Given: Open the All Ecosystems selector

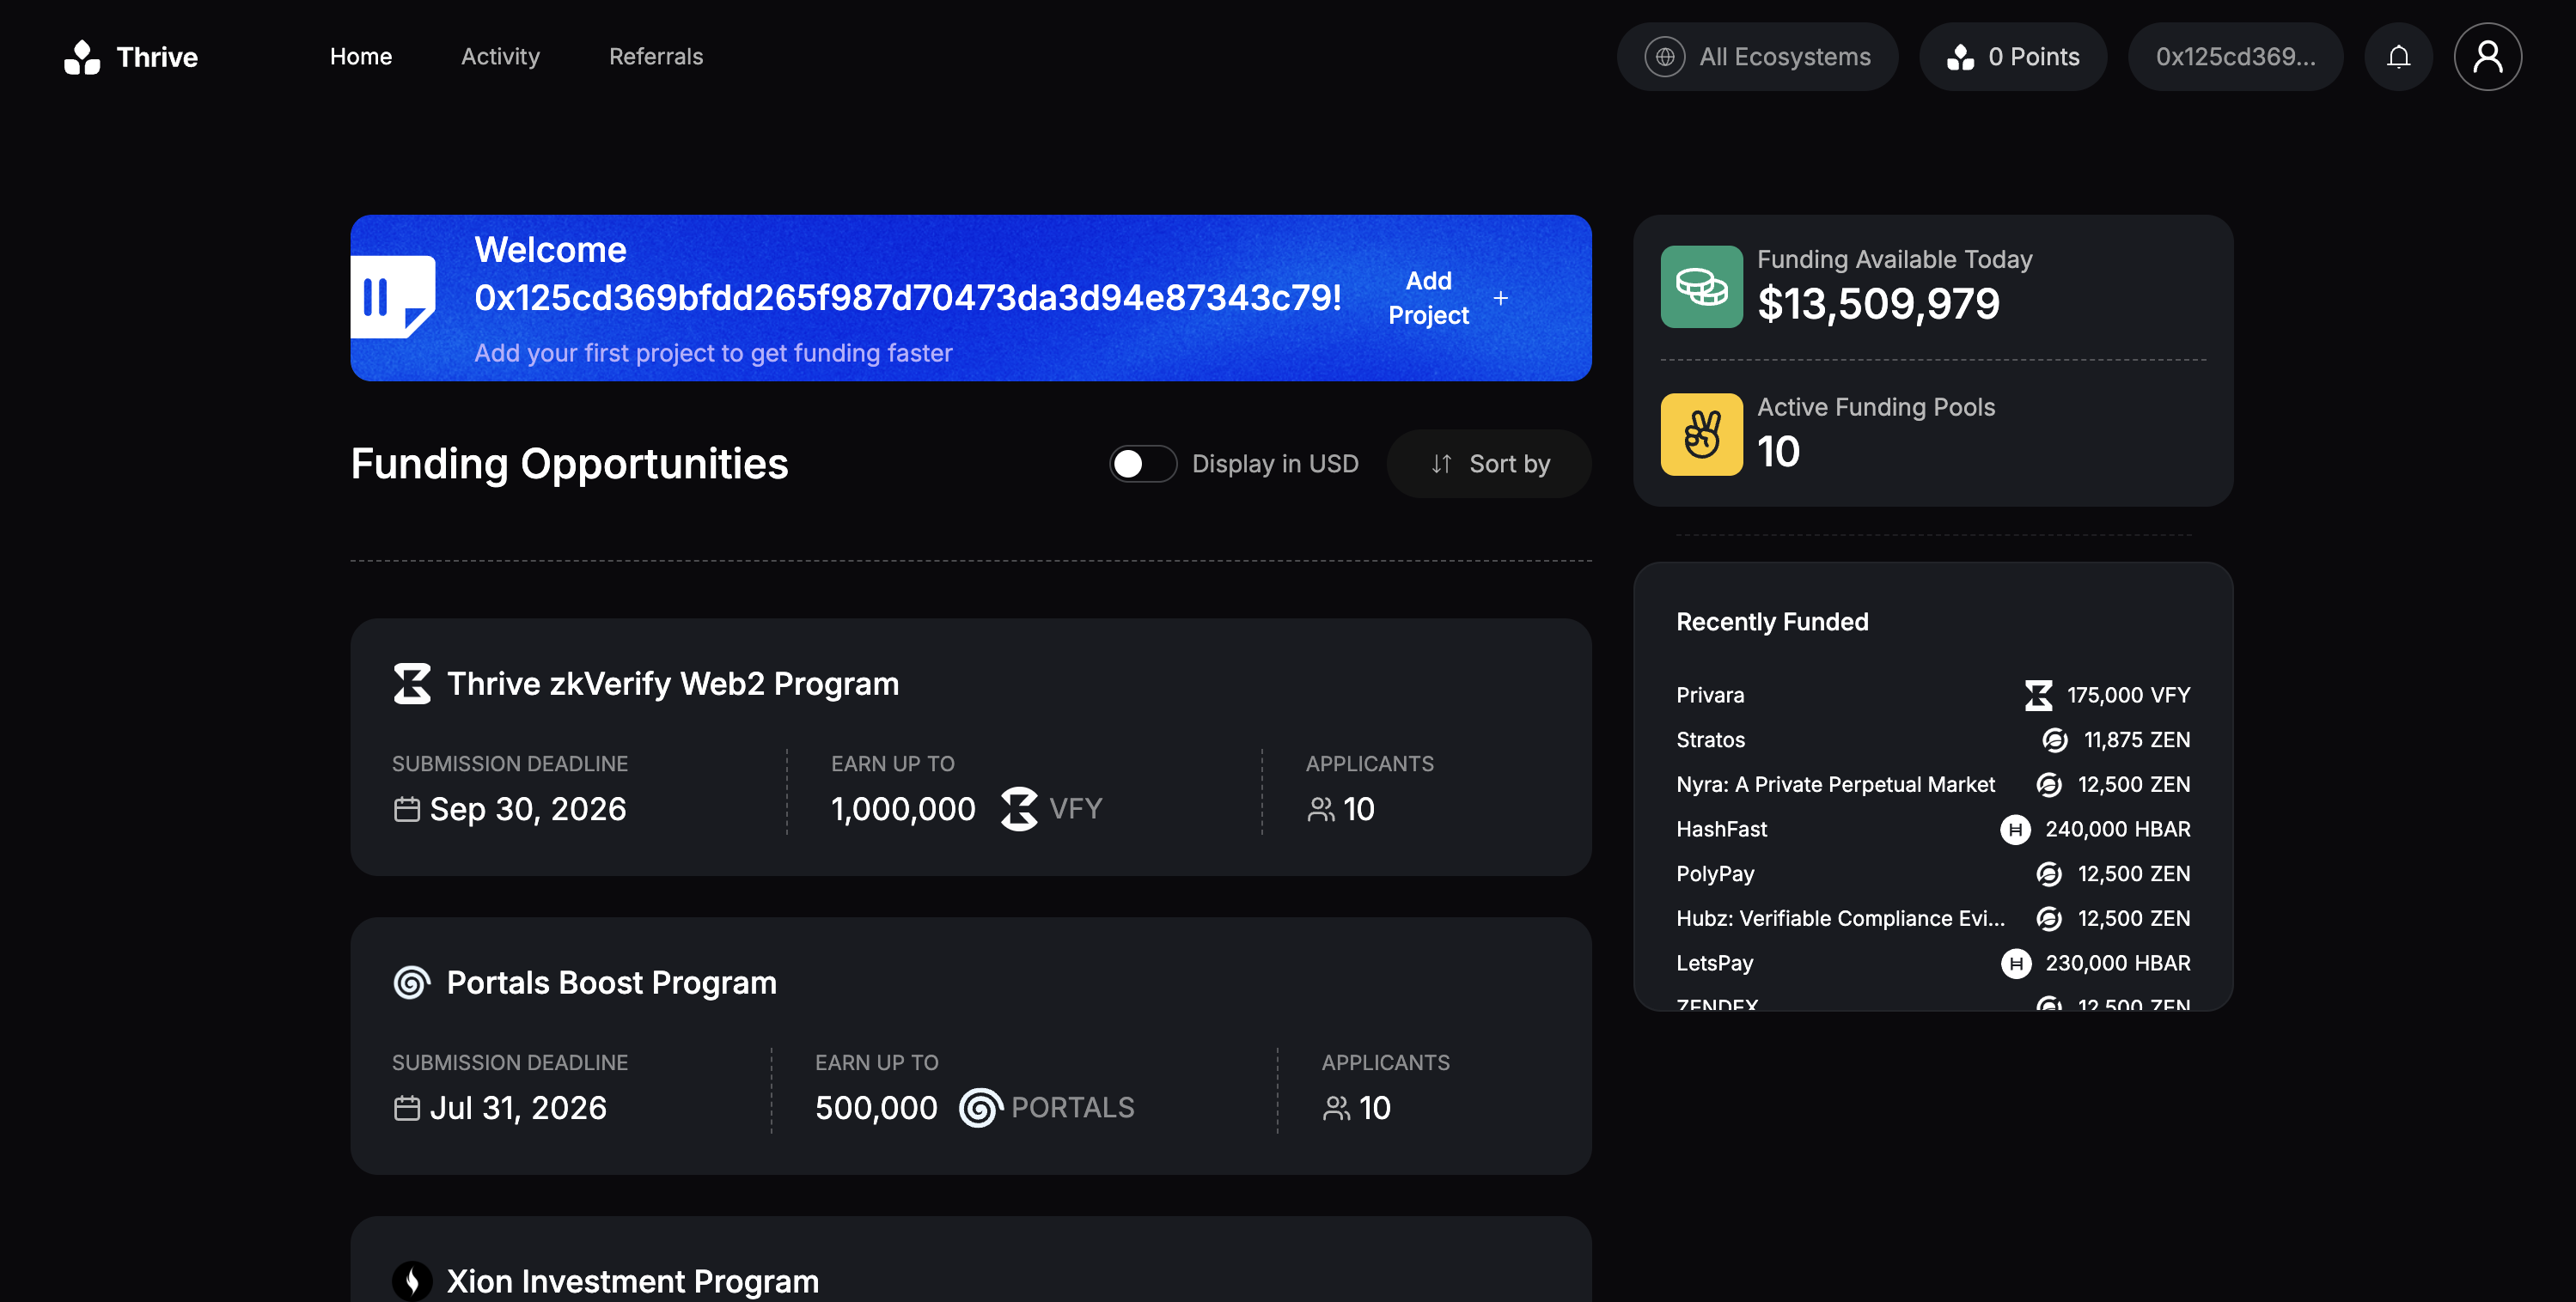Looking at the screenshot, I should point(1757,57).
